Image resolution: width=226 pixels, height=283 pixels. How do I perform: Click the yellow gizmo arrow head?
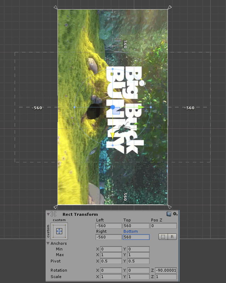pos(112,136)
